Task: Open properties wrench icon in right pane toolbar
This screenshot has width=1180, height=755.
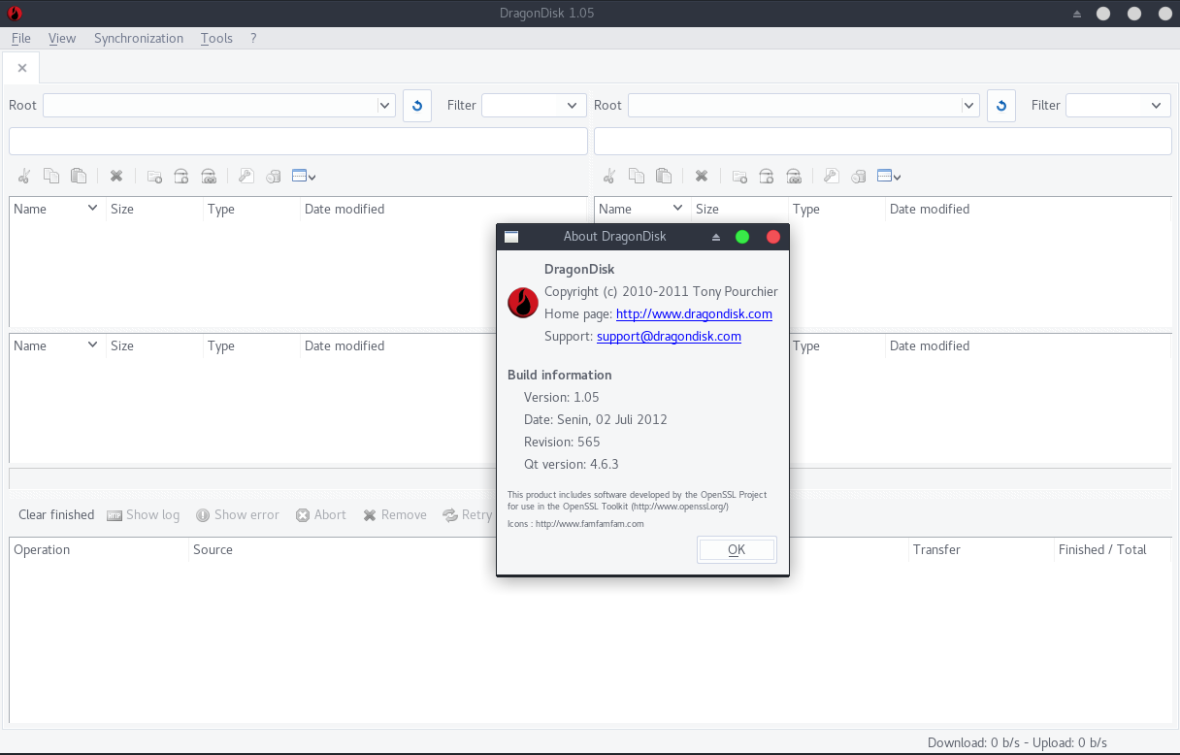Action: [832, 176]
